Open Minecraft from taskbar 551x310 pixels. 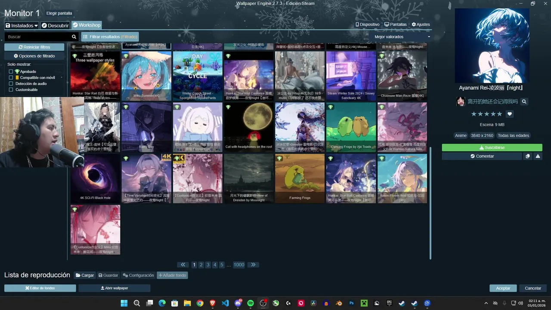(364, 303)
